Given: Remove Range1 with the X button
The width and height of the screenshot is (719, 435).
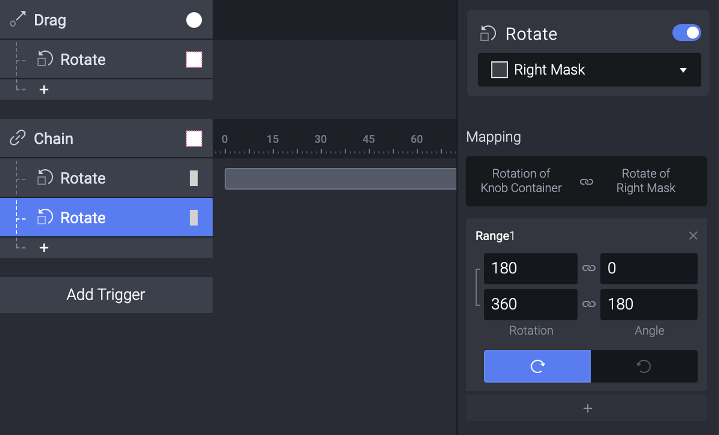Looking at the screenshot, I should point(693,236).
